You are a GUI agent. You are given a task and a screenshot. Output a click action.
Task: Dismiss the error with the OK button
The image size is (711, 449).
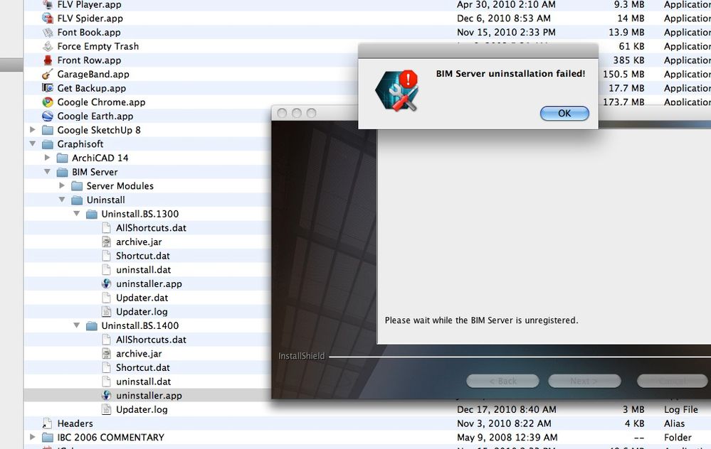click(564, 114)
